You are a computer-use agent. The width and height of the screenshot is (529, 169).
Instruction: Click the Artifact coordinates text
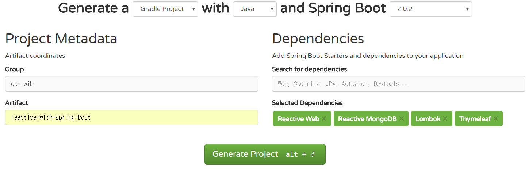pyautogui.click(x=35, y=56)
